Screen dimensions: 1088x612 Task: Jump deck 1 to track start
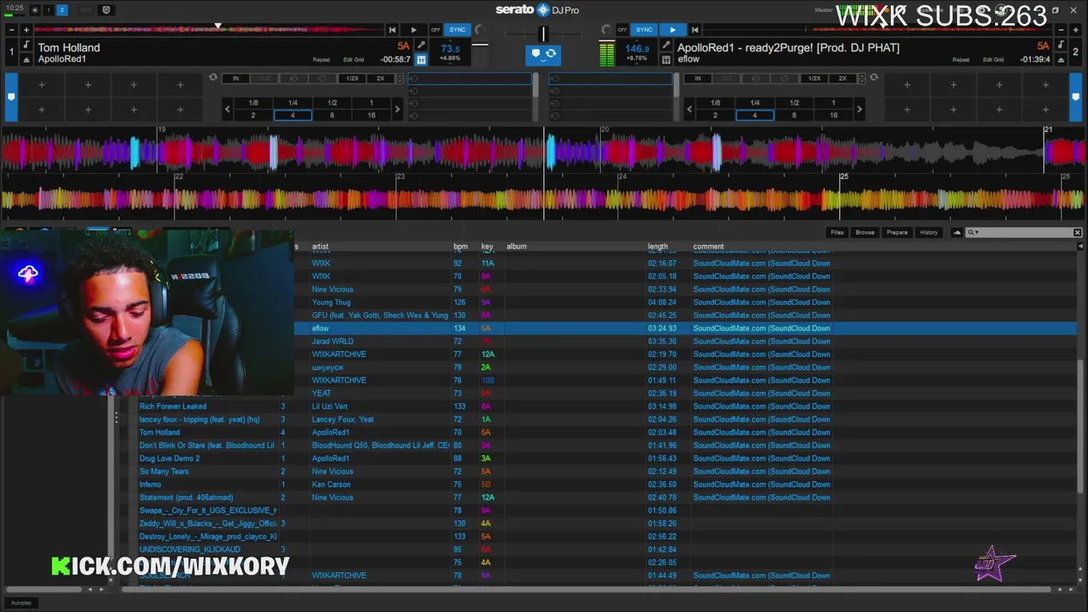pyautogui.click(x=392, y=30)
